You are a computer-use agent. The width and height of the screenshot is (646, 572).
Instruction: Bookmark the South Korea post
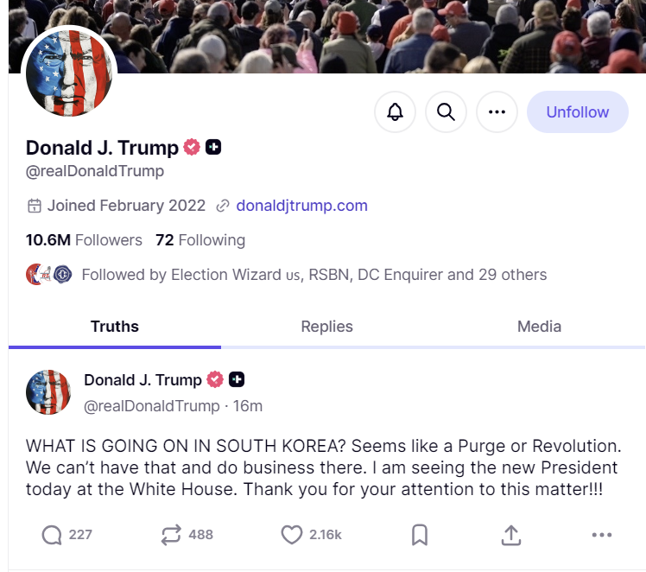(x=420, y=535)
